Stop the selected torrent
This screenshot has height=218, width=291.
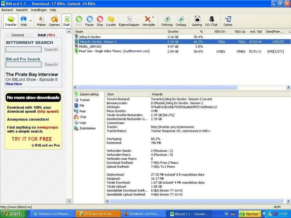(x=100, y=21)
